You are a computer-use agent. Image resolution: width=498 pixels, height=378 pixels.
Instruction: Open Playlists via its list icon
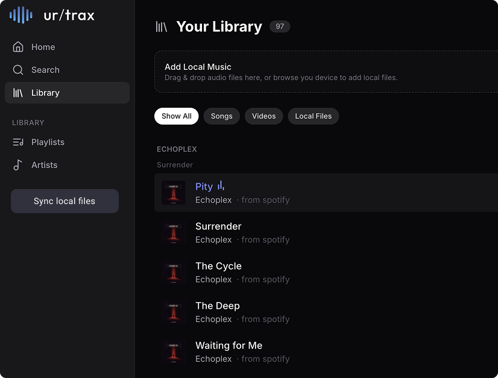(19, 142)
